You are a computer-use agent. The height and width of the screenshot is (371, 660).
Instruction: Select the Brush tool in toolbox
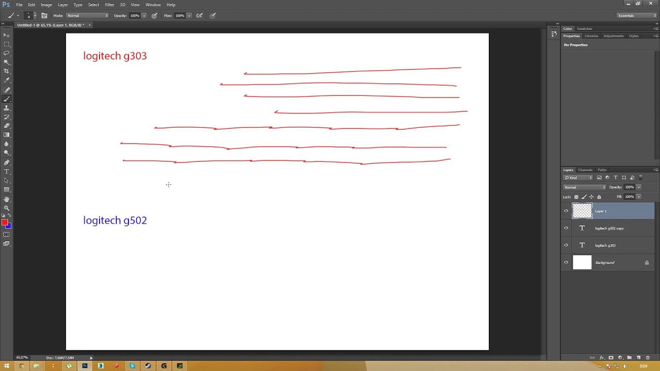7,99
